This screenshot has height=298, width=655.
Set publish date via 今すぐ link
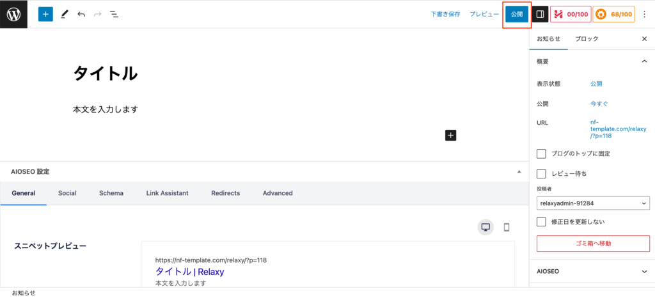(x=599, y=104)
